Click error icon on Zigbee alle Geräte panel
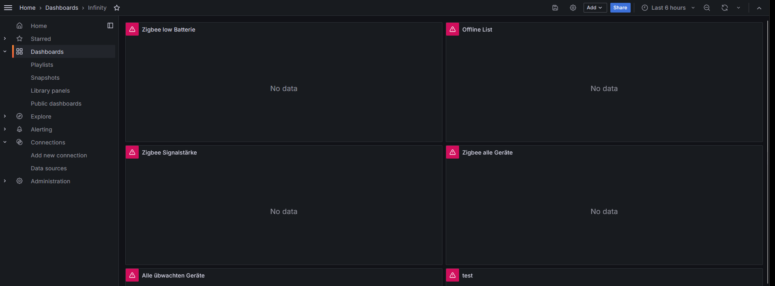 tap(453, 152)
